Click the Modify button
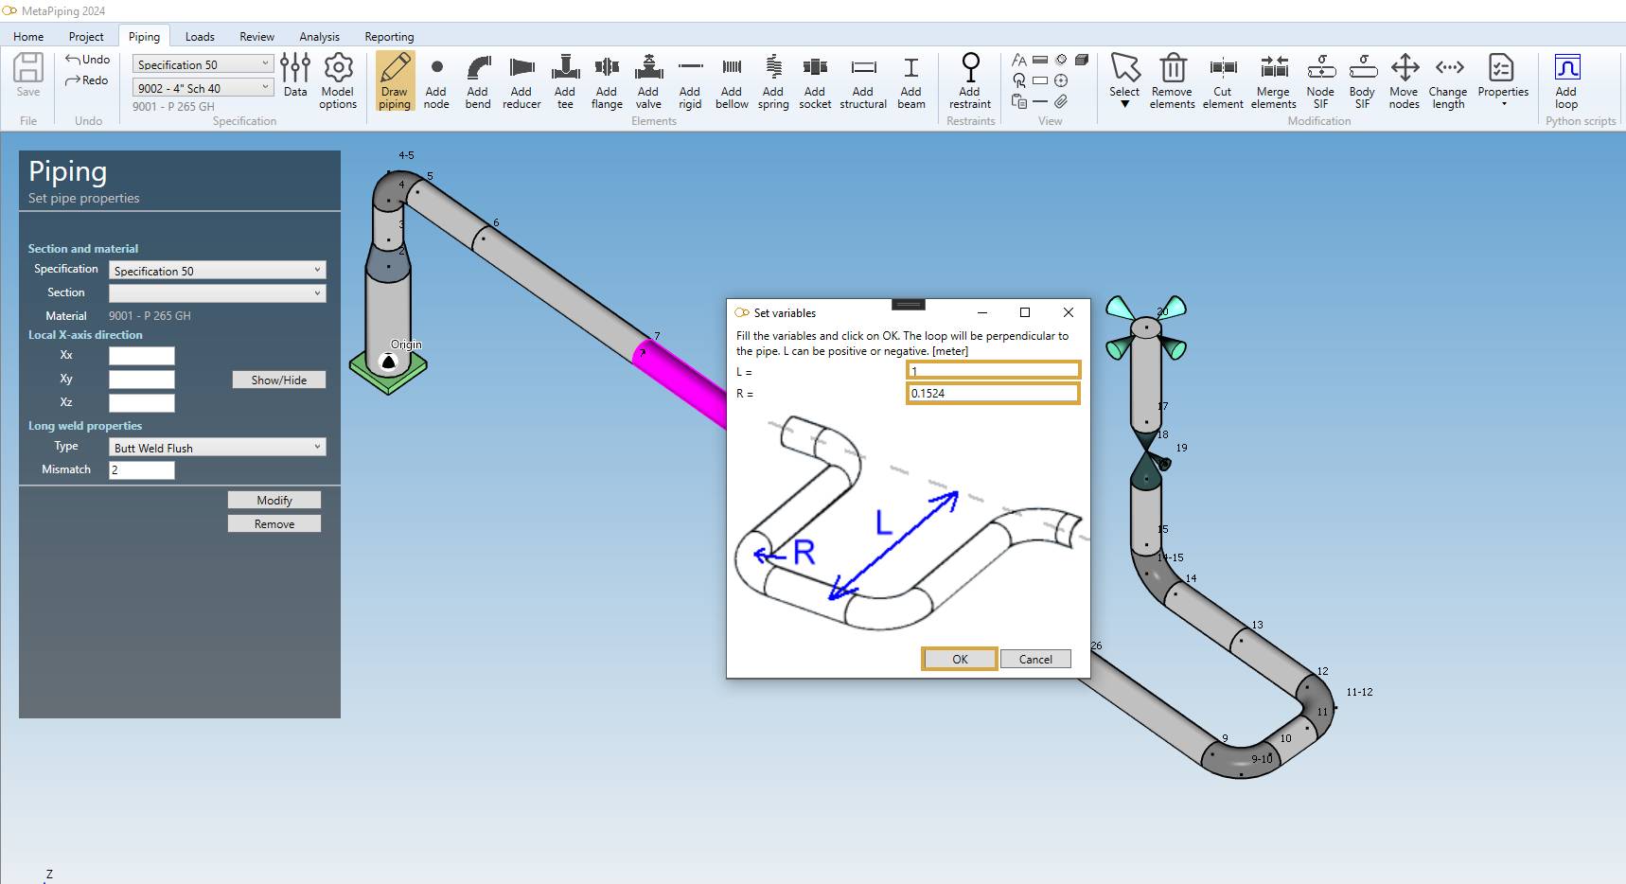 (274, 500)
